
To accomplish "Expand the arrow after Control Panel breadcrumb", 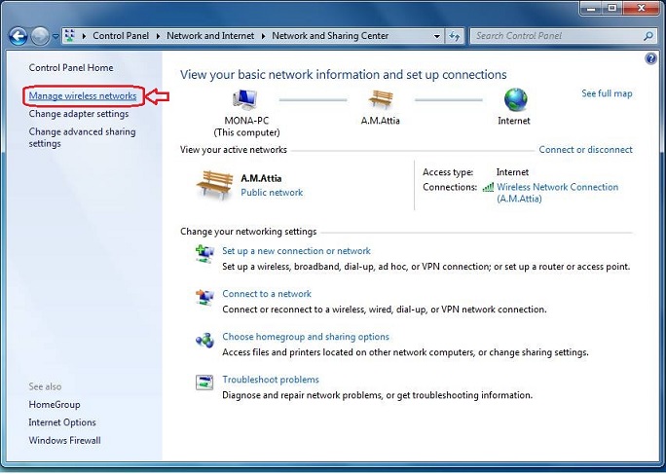I will click(158, 36).
